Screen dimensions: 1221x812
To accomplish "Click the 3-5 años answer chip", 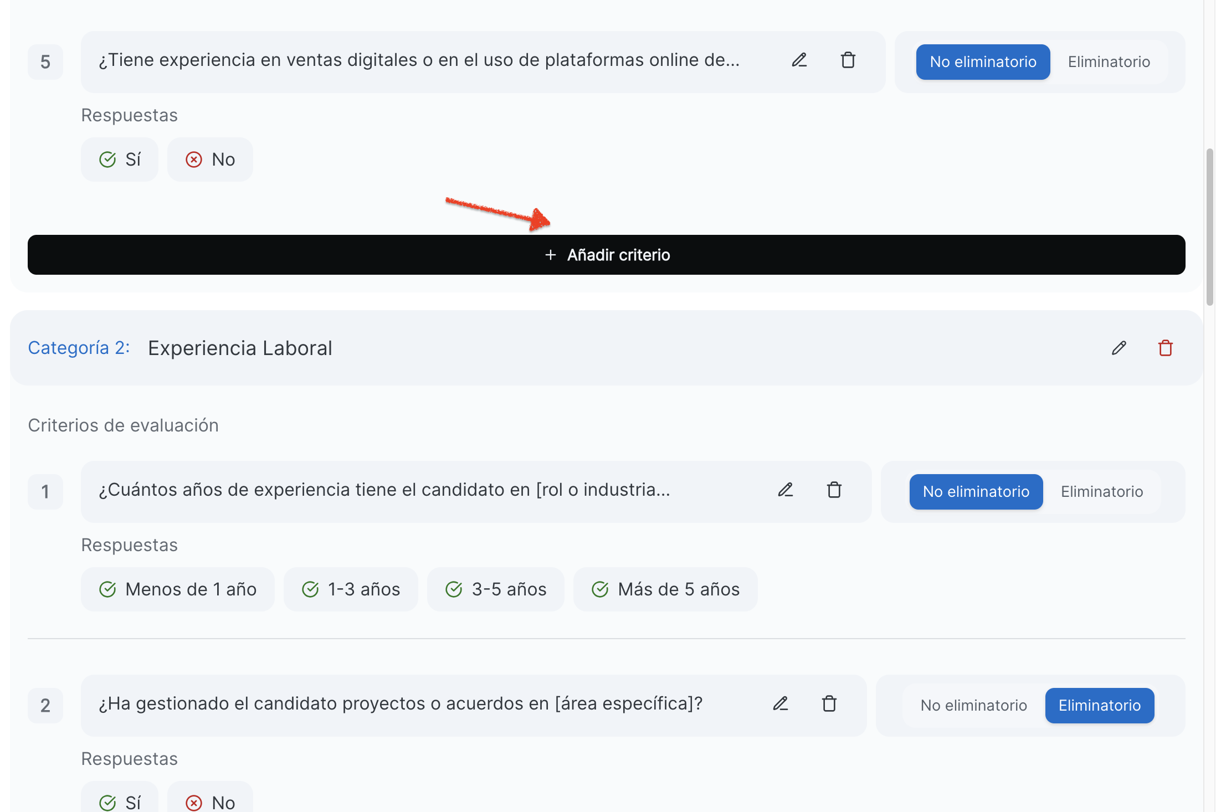I will pos(495,589).
